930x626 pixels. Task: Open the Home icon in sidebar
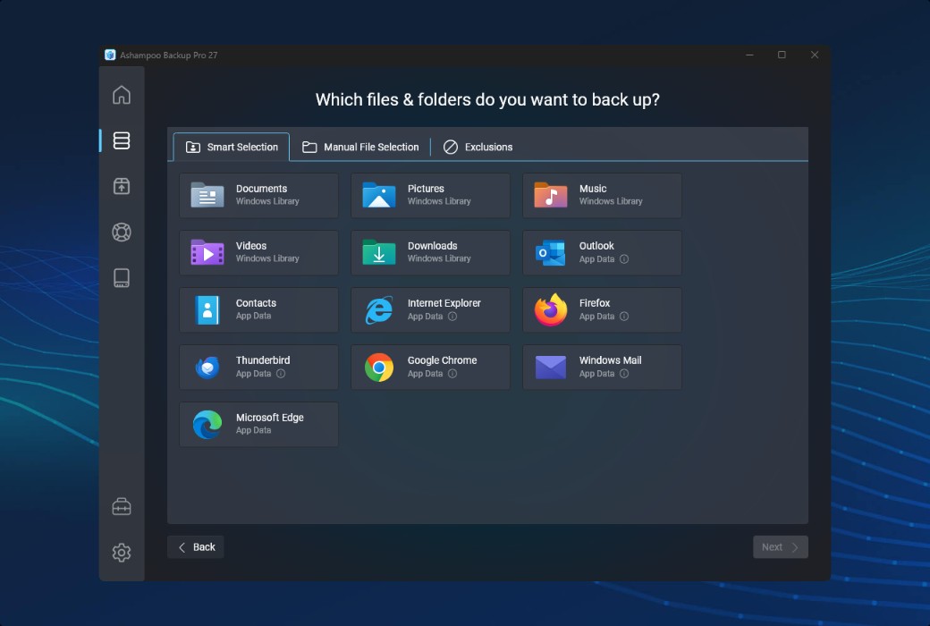click(122, 95)
